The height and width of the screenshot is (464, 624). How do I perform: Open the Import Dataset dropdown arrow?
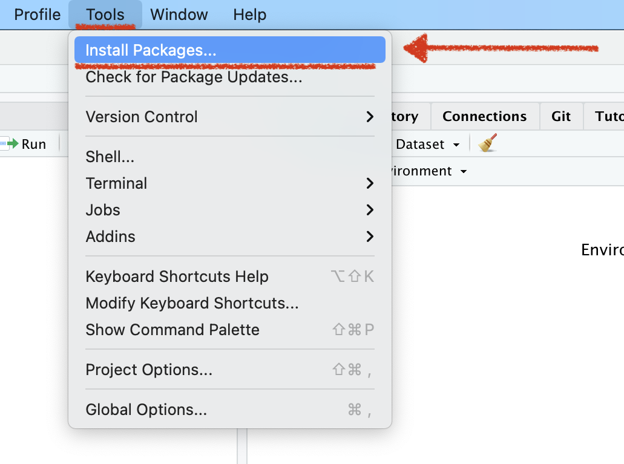pos(456,145)
